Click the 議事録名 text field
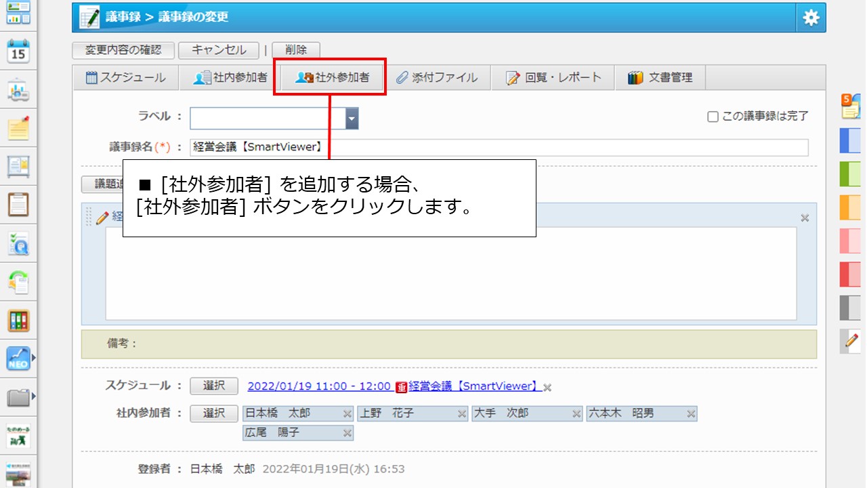Image resolution: width=867 pixels, height=488 pixels. click(x=499, y=147)
